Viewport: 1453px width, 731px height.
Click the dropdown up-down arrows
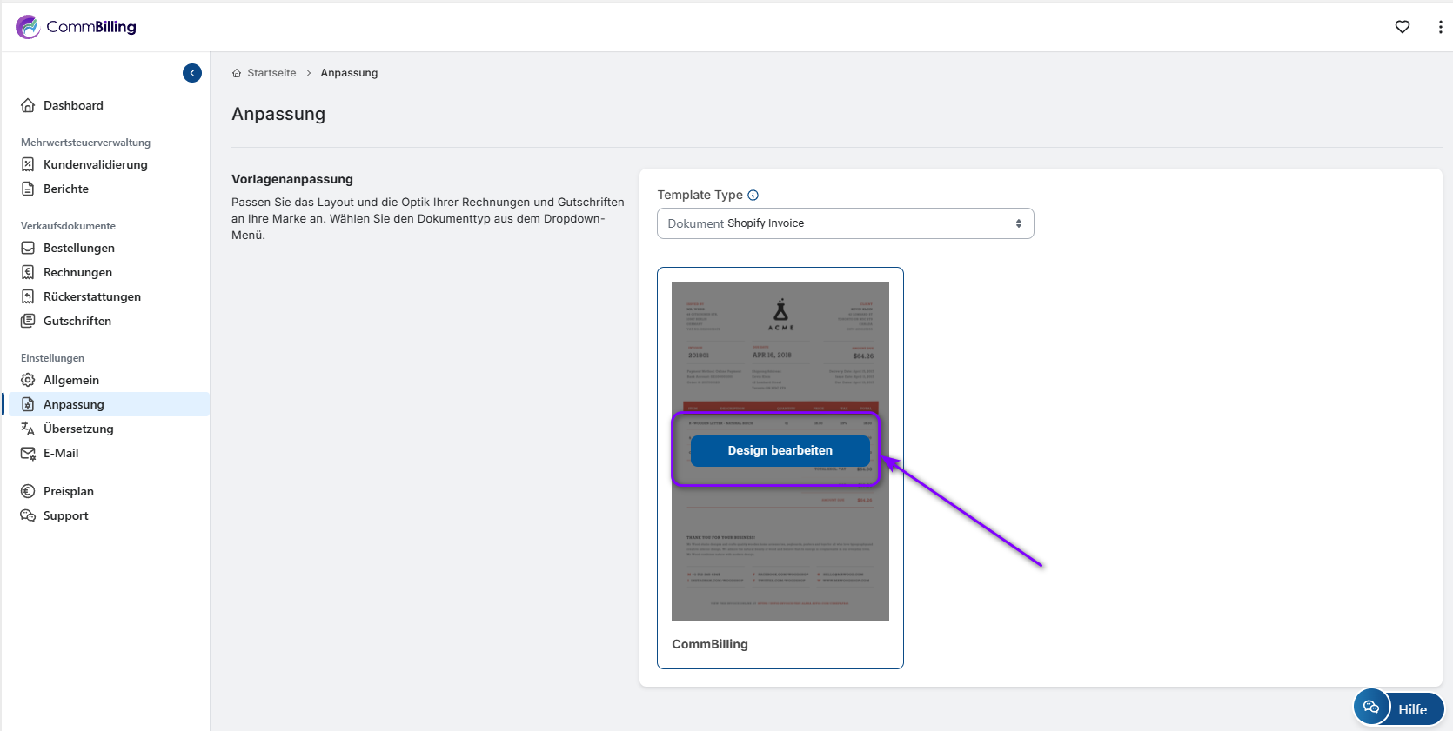point(1019,223)
